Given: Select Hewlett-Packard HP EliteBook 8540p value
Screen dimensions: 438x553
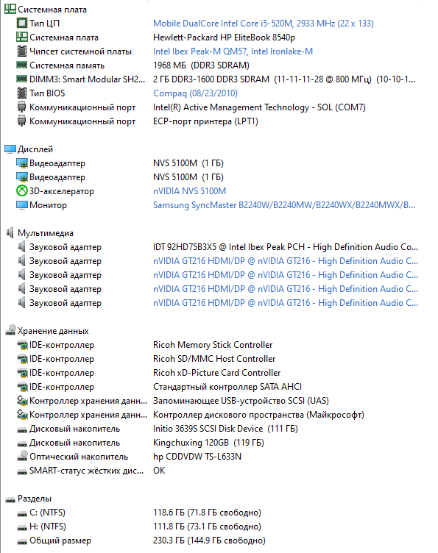Looking at the screenshot, I should click(224, 38).
